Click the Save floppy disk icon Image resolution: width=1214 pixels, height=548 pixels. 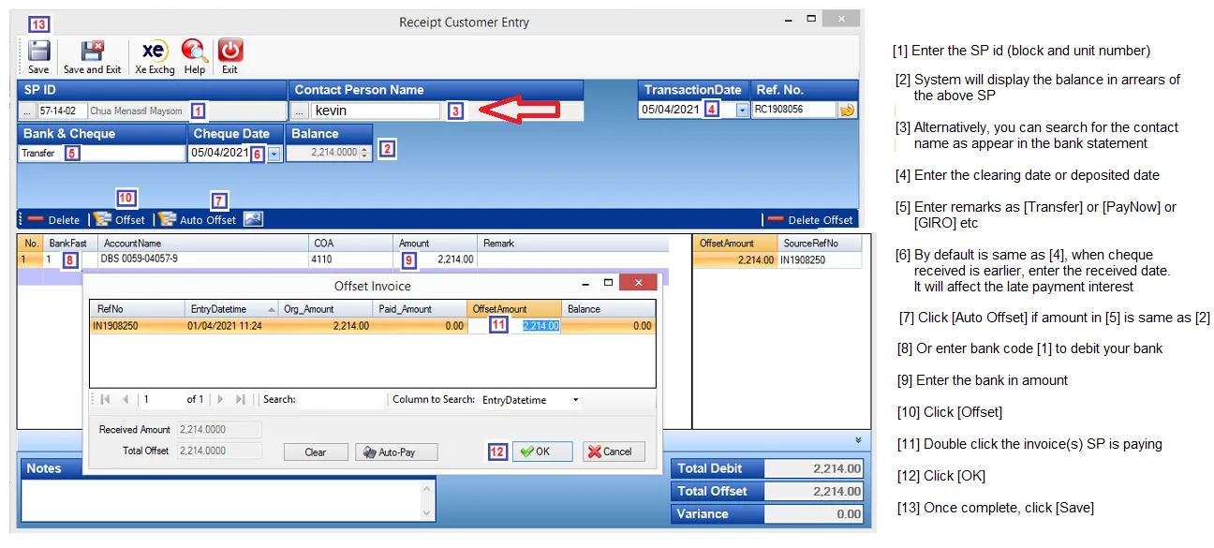tap(38, 52)
